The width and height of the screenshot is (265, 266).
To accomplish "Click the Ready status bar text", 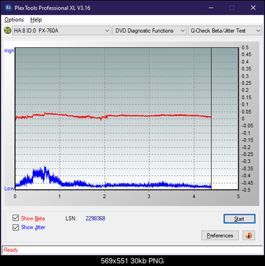I will [x=11, y=250].
